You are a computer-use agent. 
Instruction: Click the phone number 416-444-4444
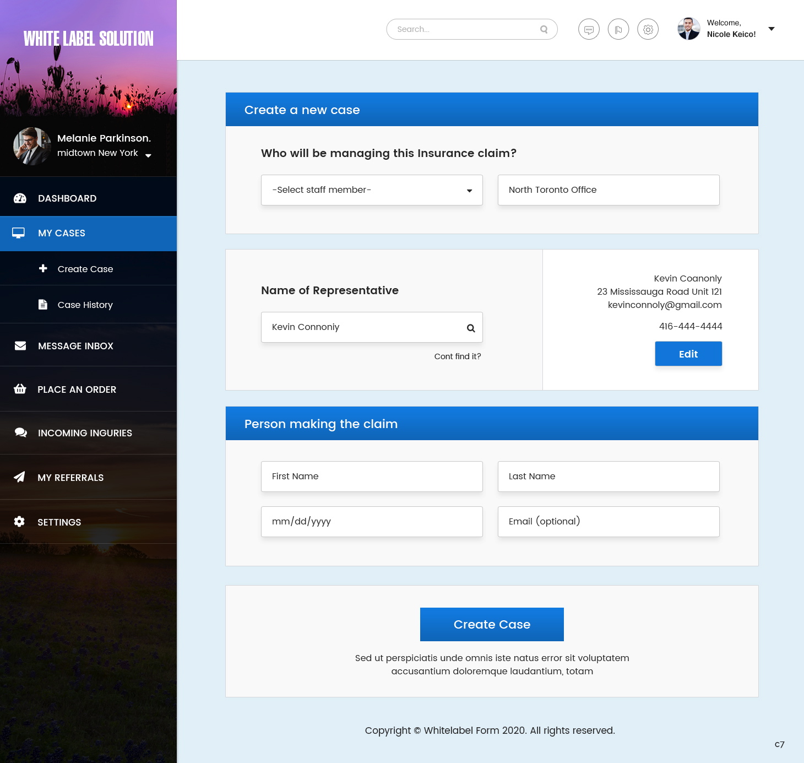pyautogui.click(x=691, y=326)
